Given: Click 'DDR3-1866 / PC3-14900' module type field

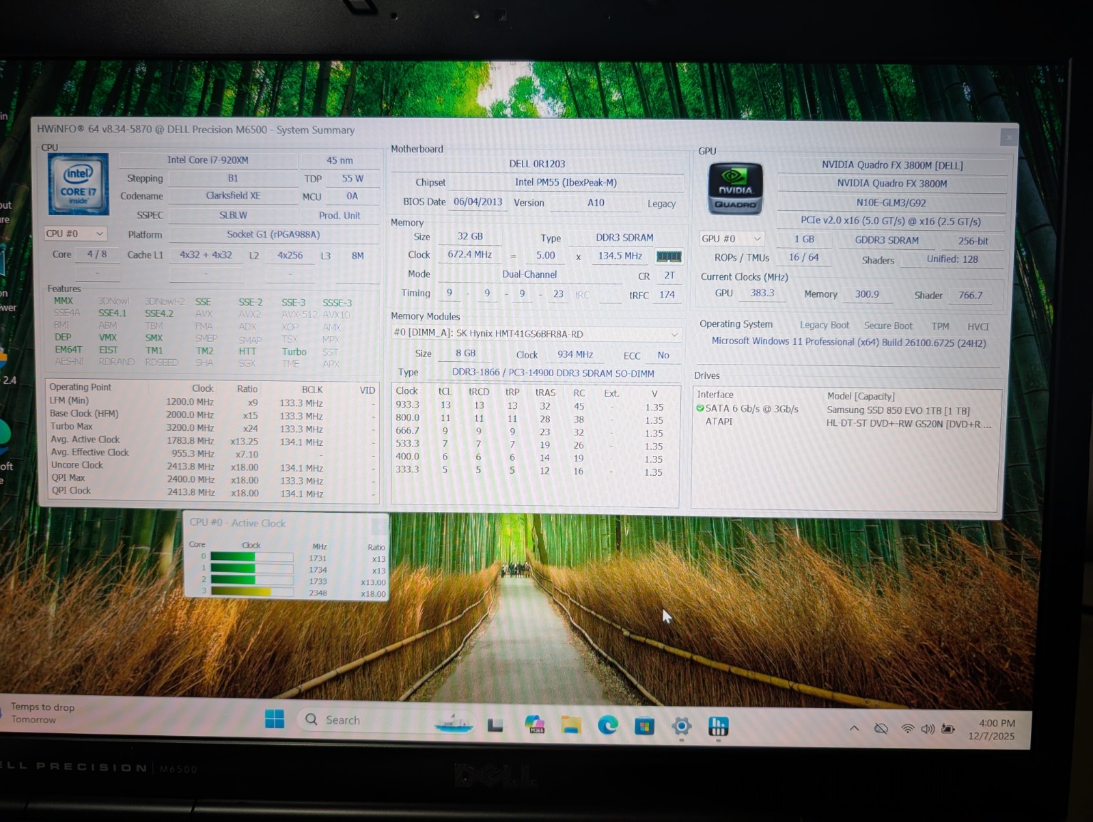Looking at the screenshot, I should (553, 373).
